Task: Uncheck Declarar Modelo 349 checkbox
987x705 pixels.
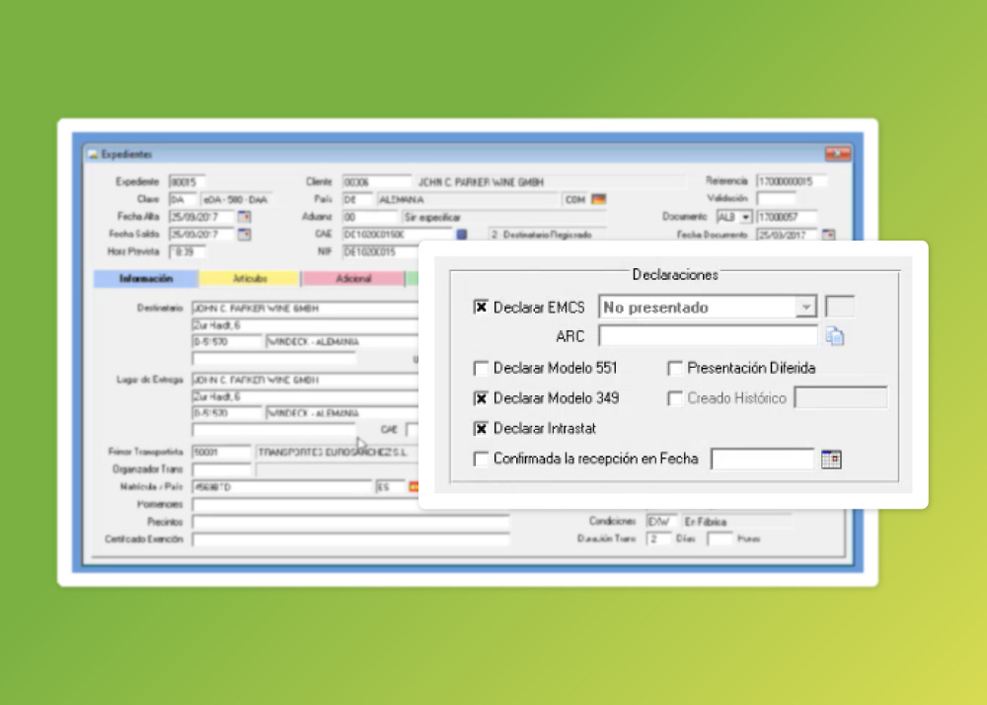Action: (481, 398)
